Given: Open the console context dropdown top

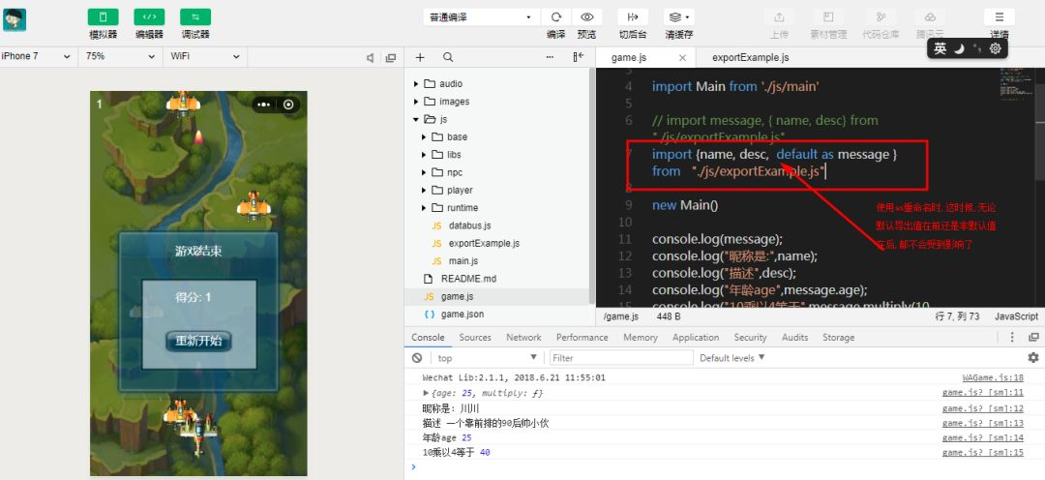Looking at the screenshot, I should click(487, 358).
